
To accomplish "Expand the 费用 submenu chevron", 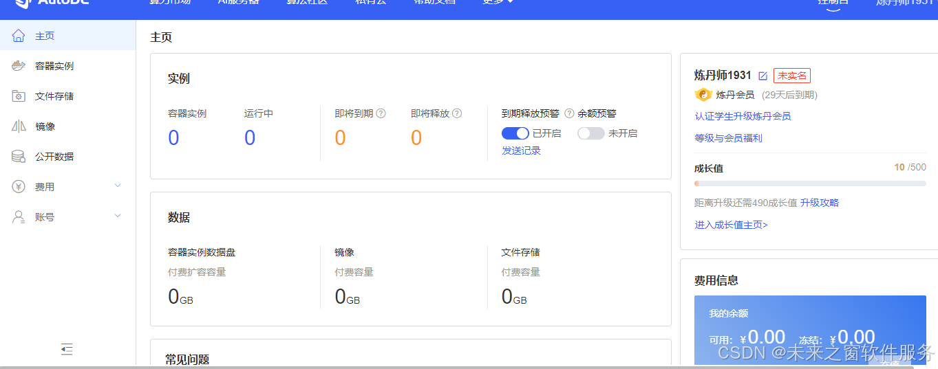I will [x=118, y=186].
